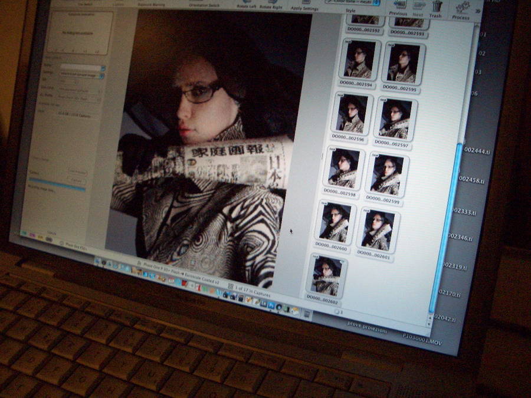531x398 pixels.
Task: Select thumbnail DO000...002600
Action: [x=335, y=222]
